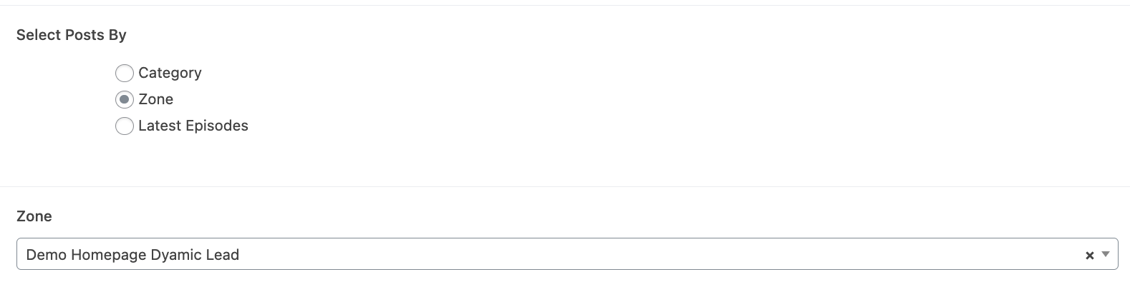Click the "Demo Homepage Dyamic Lead" selected value text
This screenshot has height=287, width=1130.
coord(132,255)
